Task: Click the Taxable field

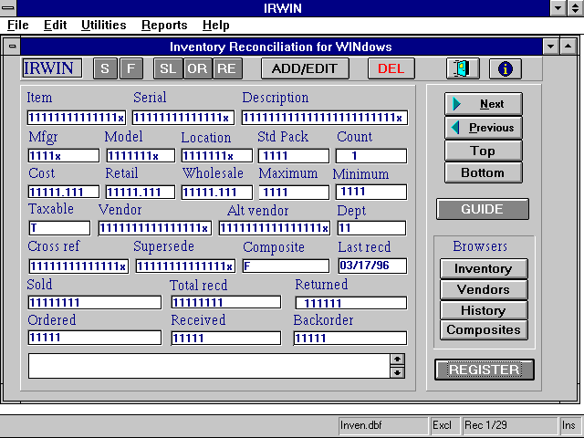Action: pyautogui.click(x=59, y=228)
